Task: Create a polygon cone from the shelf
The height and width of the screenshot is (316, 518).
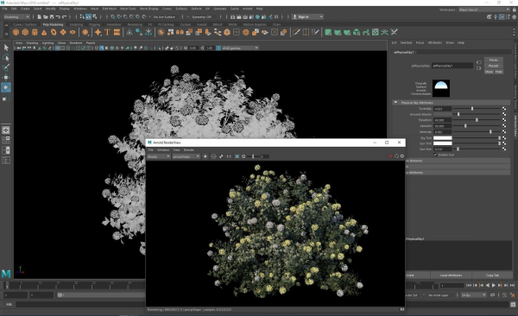Action: point(44,33)
